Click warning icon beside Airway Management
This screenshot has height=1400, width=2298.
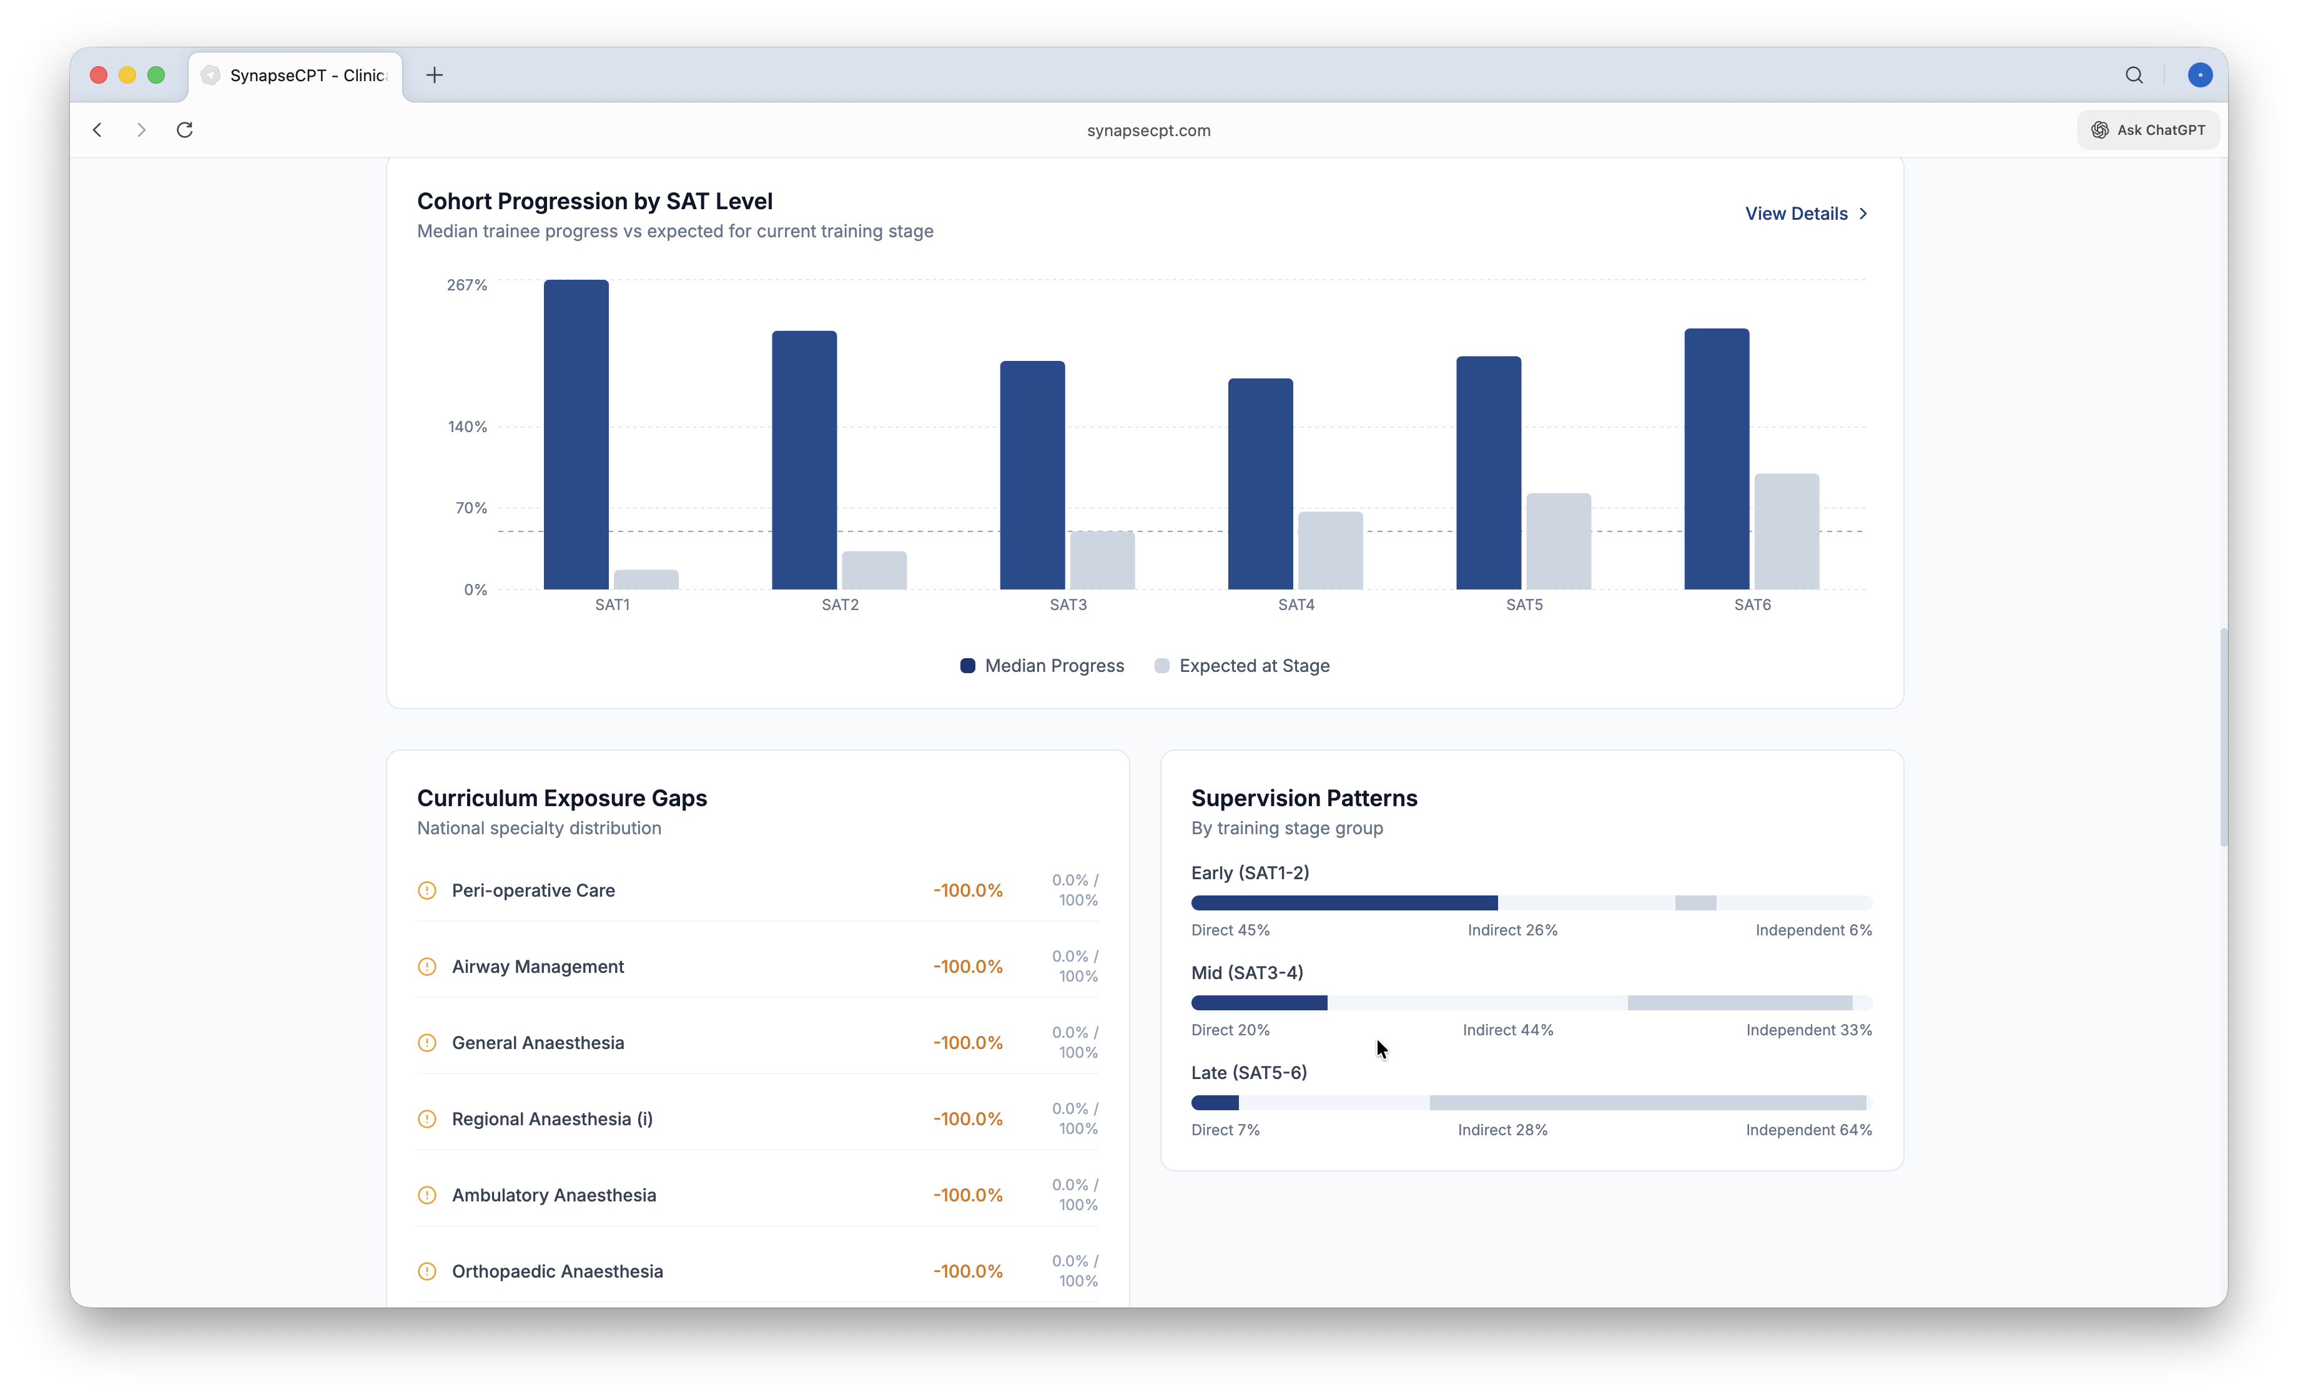[x=427, y=966]
